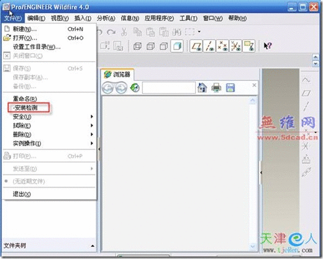
Task: Click the Pro/ENGINEER title bar system icon
Action: pyautogui.click(x=6, y=7)
